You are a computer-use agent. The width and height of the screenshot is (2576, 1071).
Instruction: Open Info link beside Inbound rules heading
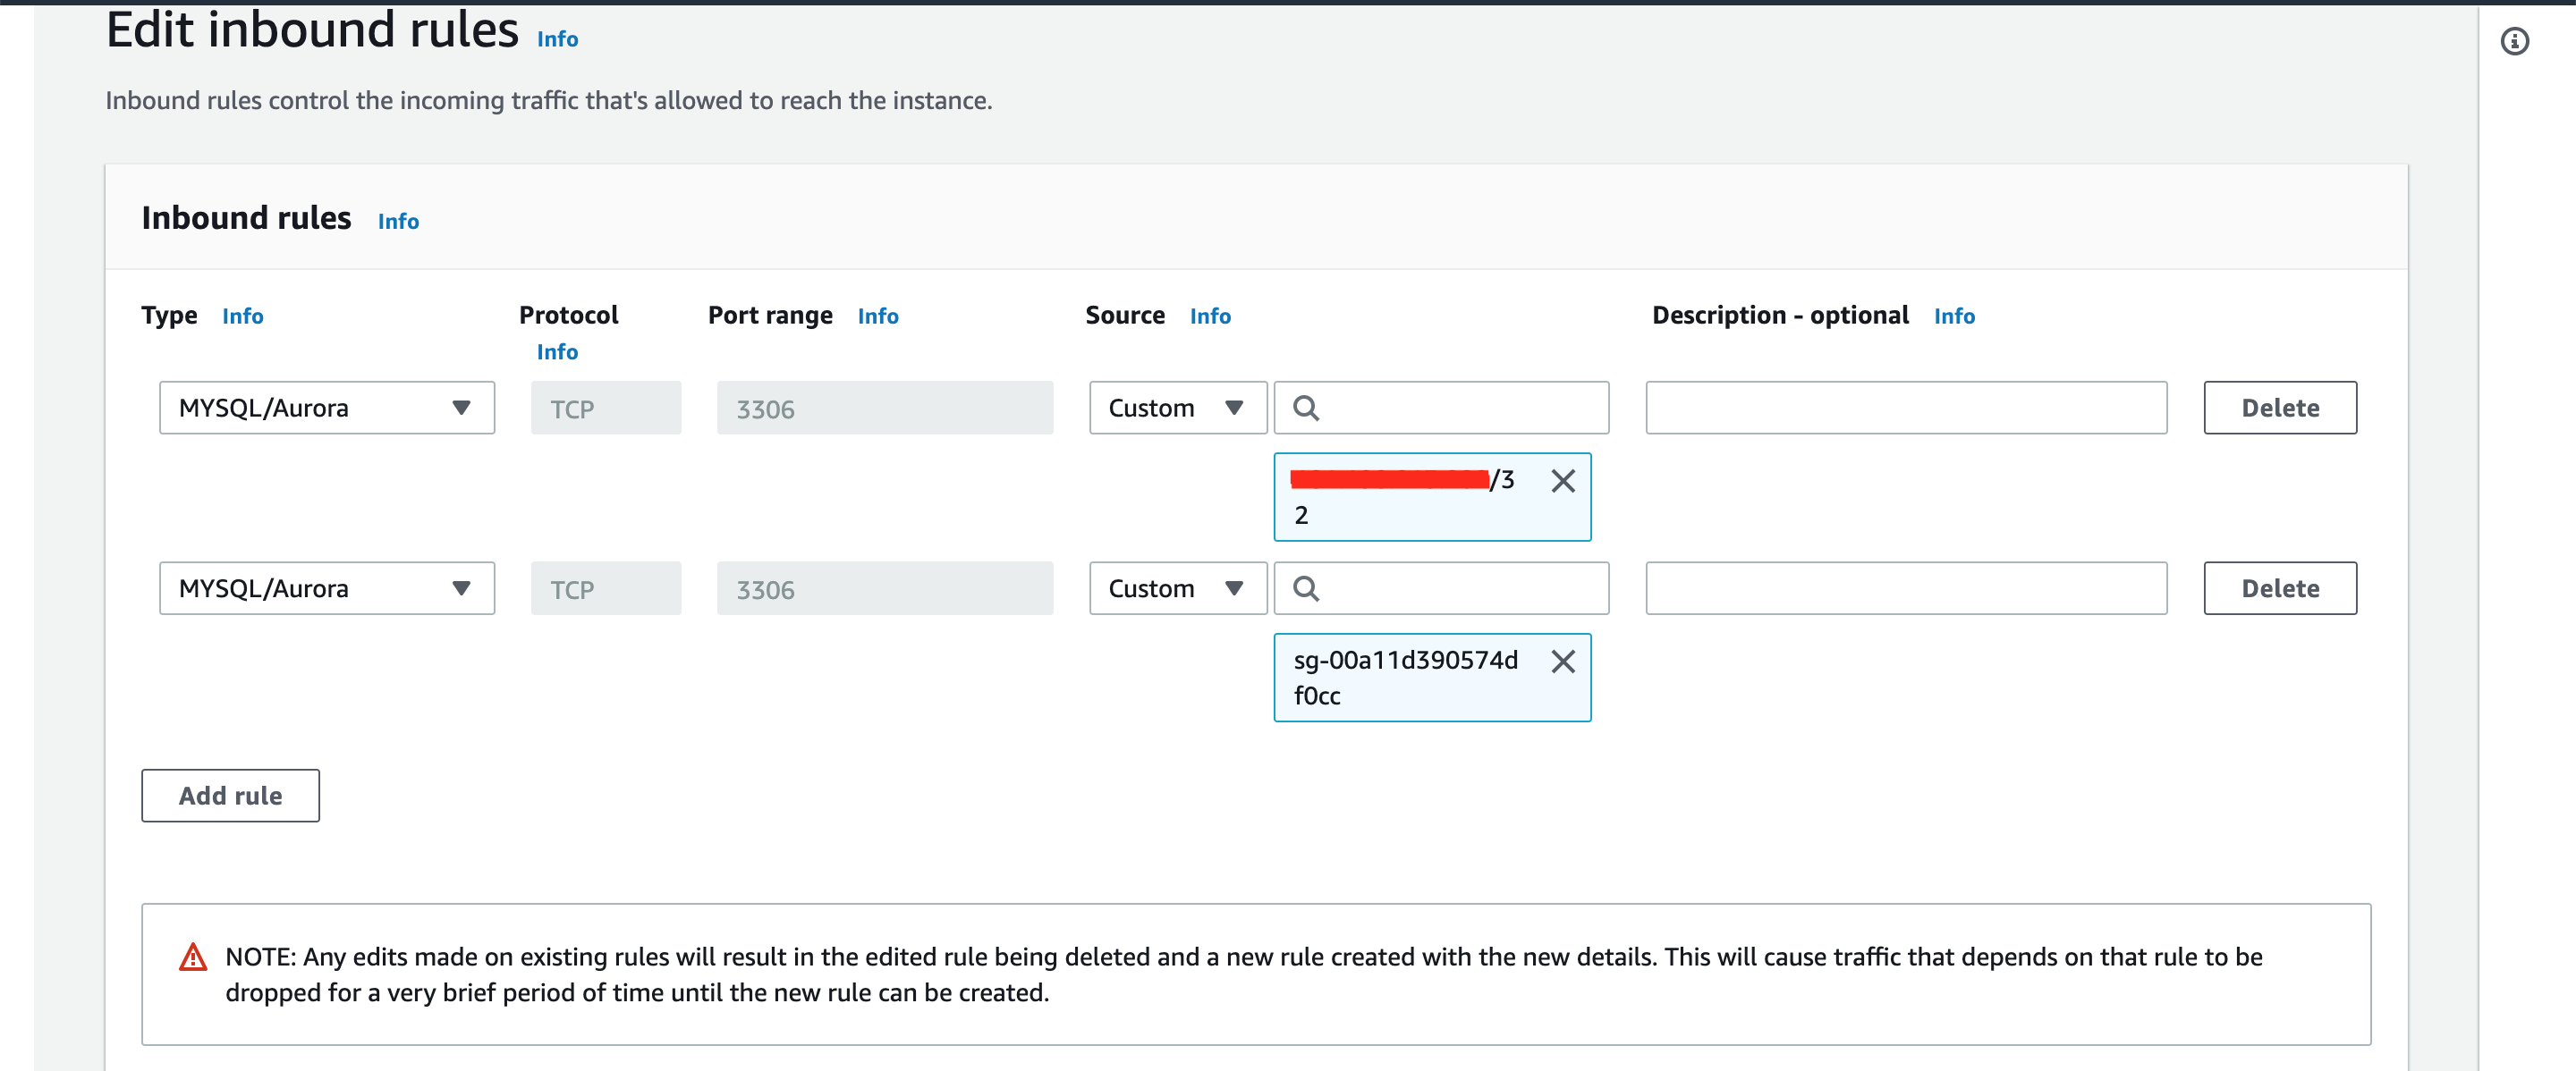pyautogui.click(x=398, y=222)
